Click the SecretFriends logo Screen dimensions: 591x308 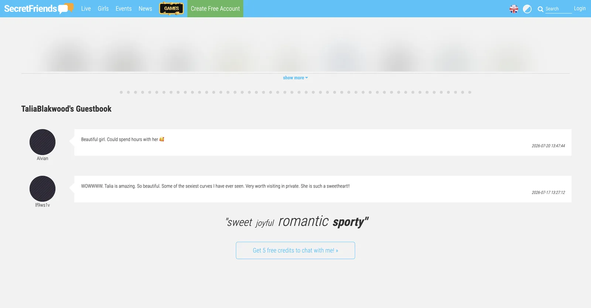click(x=39, y=8)
